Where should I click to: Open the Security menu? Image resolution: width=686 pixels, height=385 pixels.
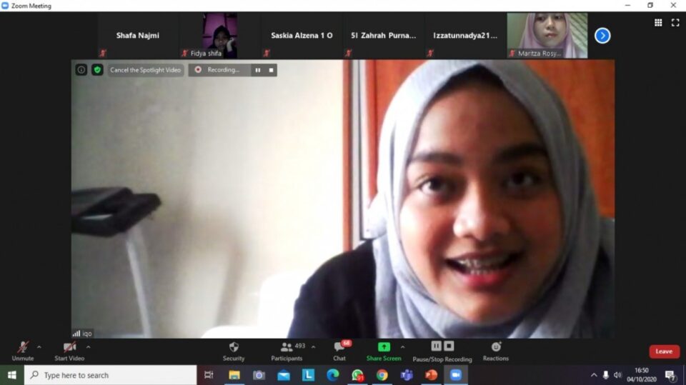tap(234, 351)
